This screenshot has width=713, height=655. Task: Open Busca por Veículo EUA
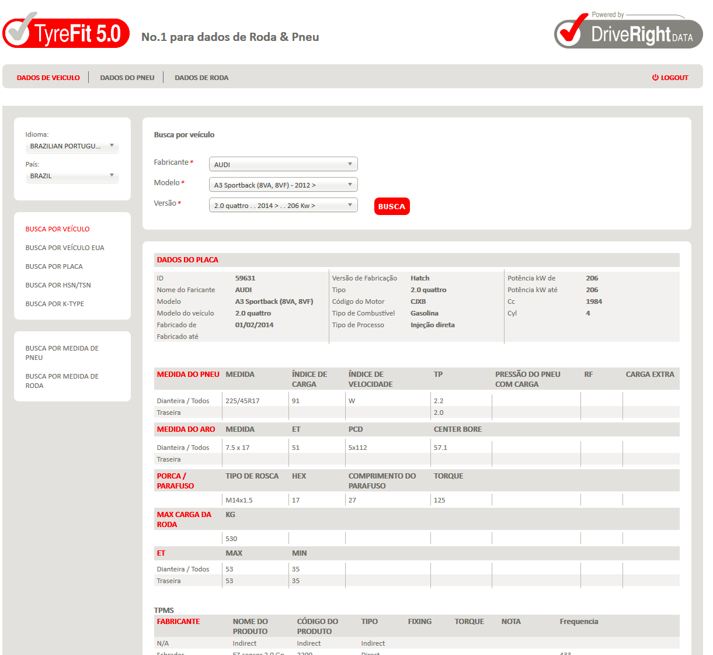tap(65, 248)
